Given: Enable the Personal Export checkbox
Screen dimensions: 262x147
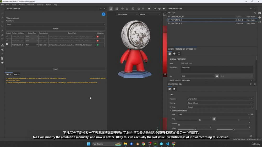Looking at the screenshot, I should pyautogui.click(x=7, y=18).
